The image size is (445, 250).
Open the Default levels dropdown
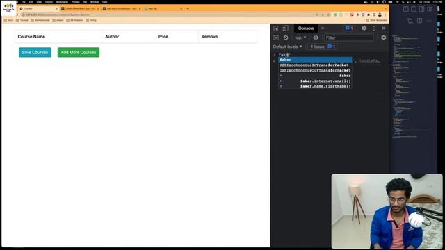[x=287, y=47]
